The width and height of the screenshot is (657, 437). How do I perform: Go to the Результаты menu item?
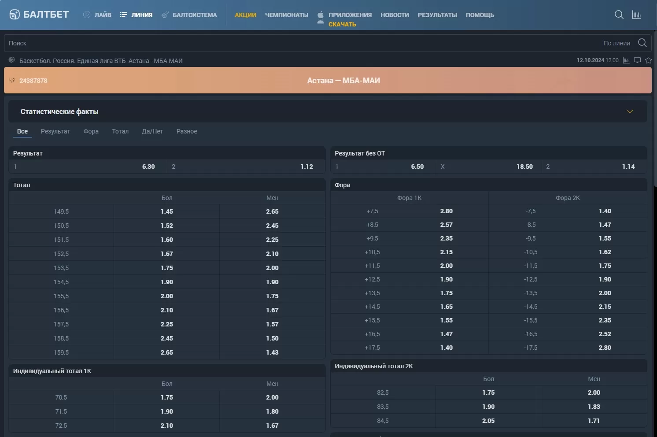(x=437, y=15)
